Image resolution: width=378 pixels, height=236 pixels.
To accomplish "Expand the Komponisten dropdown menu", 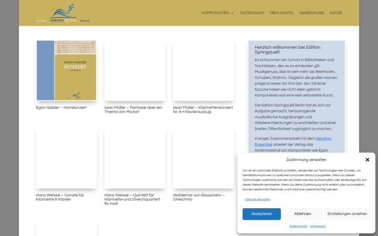I will pos(217,13).
